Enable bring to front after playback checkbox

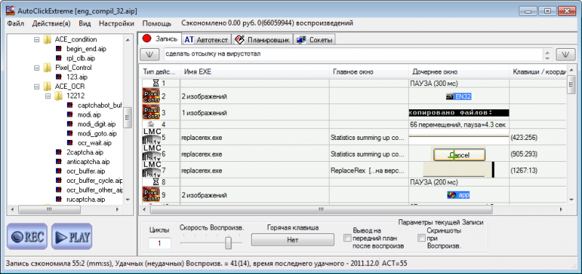[348, 238]
